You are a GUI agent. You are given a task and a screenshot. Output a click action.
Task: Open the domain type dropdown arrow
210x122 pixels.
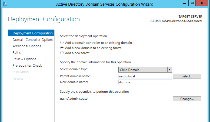(x=169, y=70)
